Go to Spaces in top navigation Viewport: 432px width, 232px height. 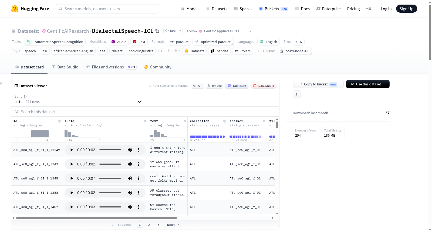coord(243,9)
